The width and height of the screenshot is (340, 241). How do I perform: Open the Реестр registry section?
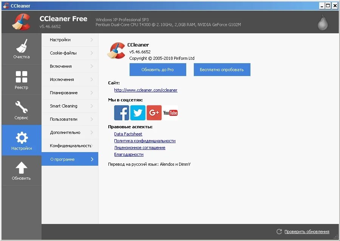[x=22, y=80]
